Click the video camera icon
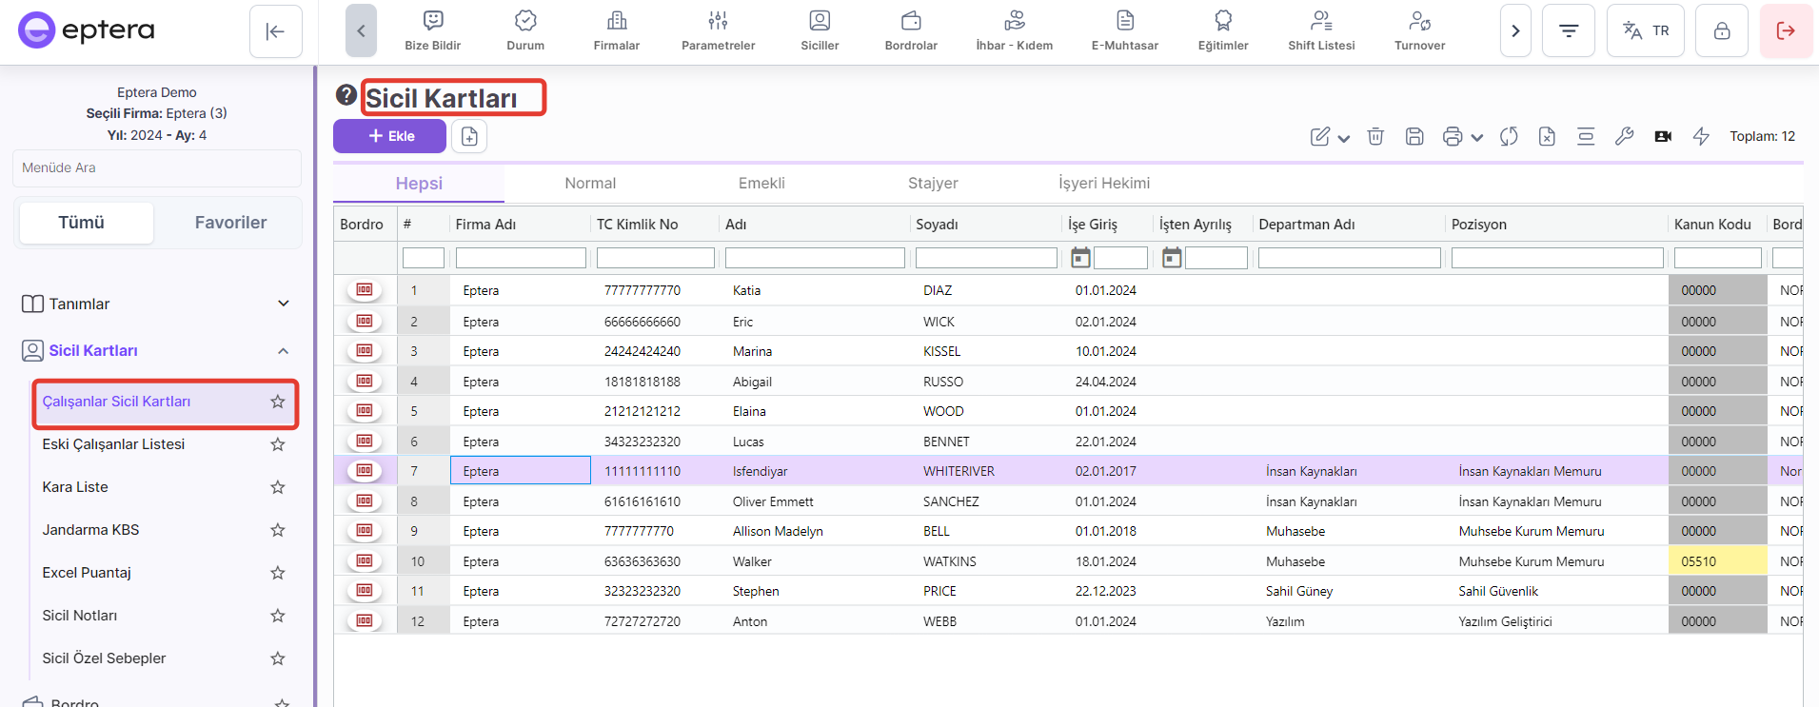 pos(1663,136)
